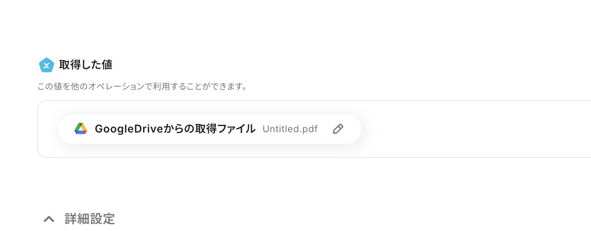Click empty space inside the retrieved values box
This screenshot has width=591, height=231.
pos(466,129)
